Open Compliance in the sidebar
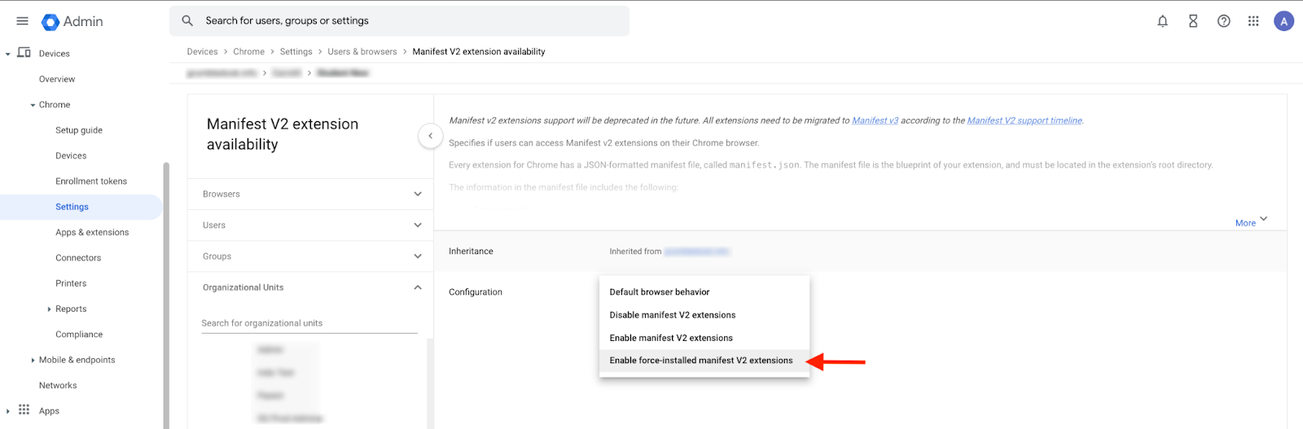The height and width of the screenshot is (429, 1303). point(79,334)
